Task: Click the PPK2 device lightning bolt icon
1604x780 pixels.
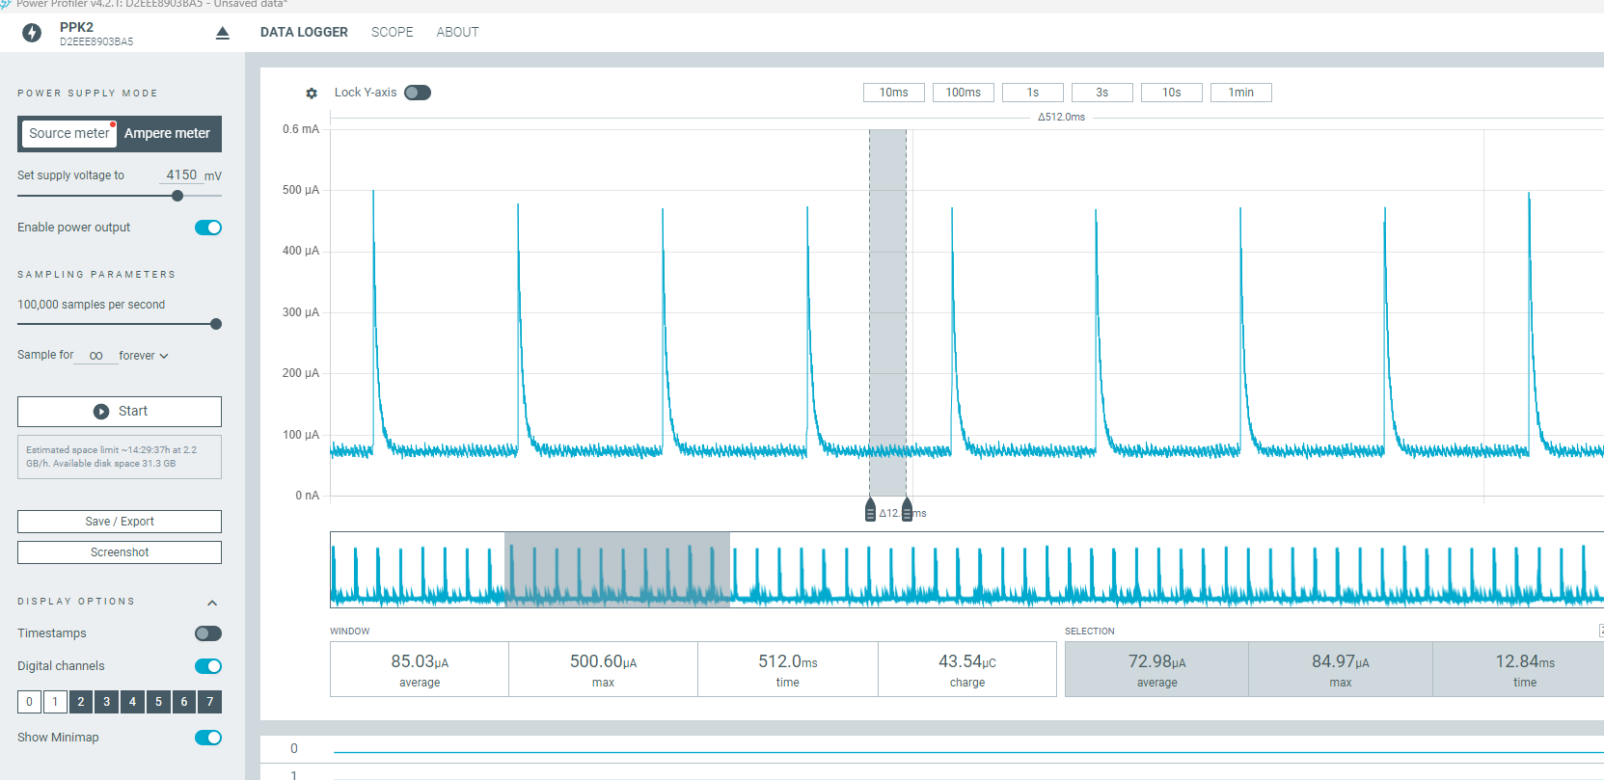Action: click(32, 34)
